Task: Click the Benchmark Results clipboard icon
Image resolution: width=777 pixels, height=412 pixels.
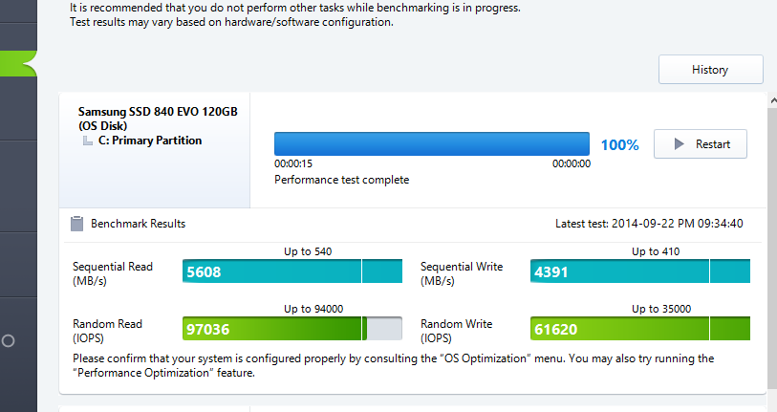Action: [x=76, y=224]
